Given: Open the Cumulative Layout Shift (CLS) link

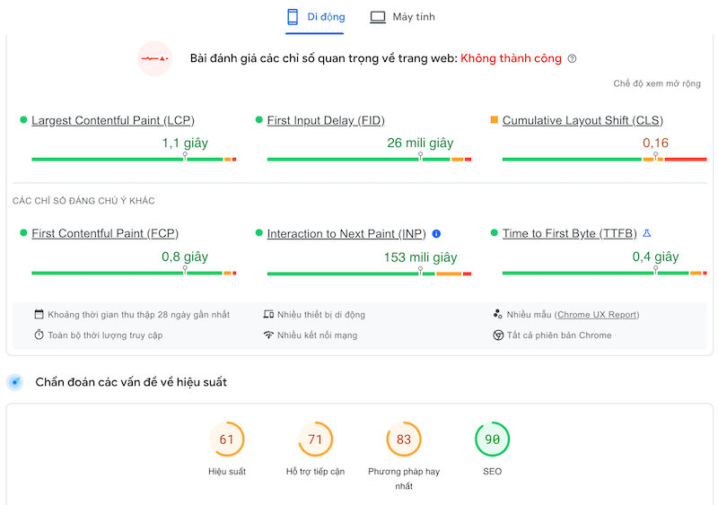Looking at the screenshot, I should (x=582, y=121).
